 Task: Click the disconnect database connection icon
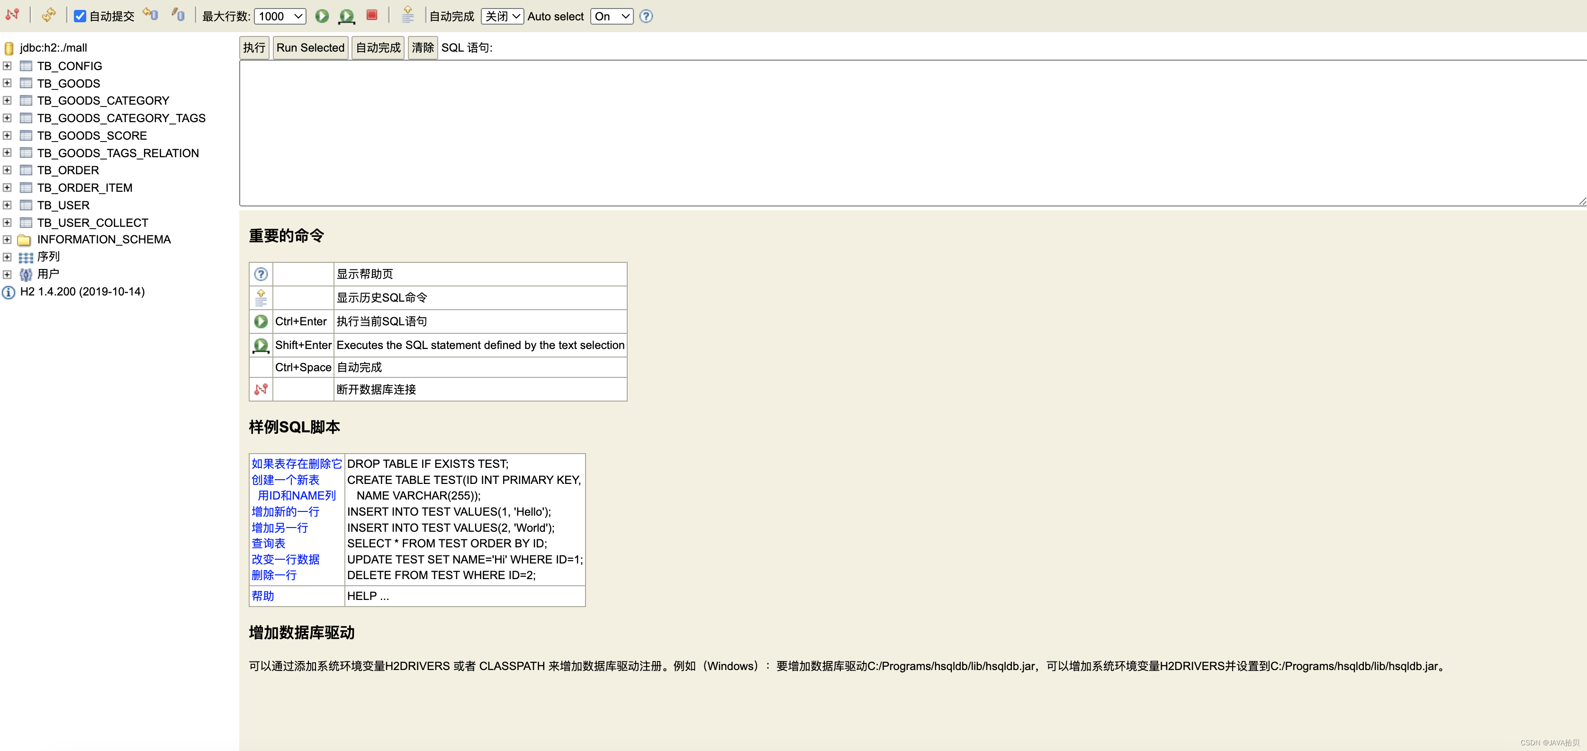coord(12,15)
